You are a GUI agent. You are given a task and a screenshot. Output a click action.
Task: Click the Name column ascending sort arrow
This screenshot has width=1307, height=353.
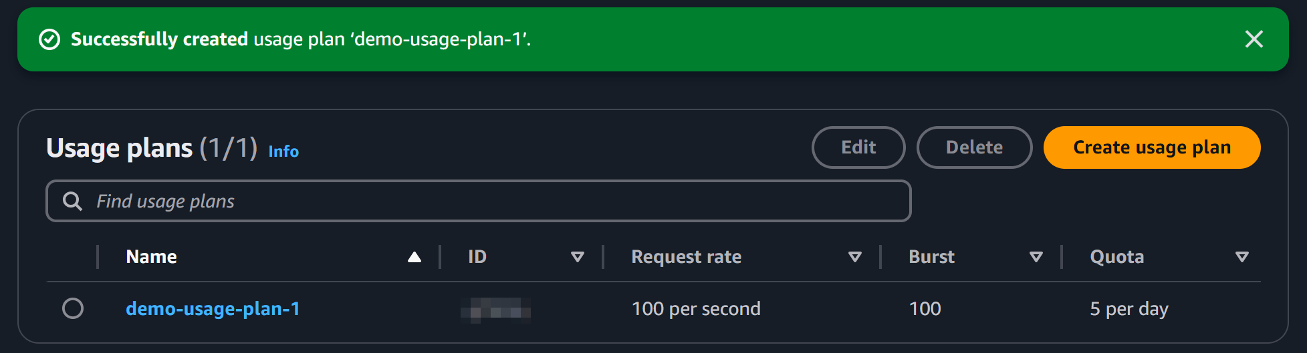pyautogui.click(x=414, y=257)
